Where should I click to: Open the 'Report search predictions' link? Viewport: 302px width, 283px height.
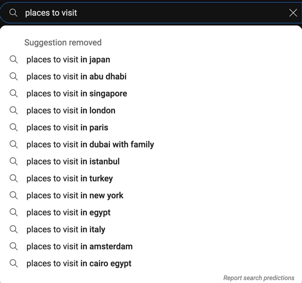[x=259, y=278]
